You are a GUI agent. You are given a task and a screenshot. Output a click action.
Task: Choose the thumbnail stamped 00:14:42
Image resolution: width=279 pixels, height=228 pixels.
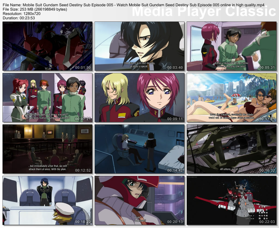pyautogui.click(x=139, y=149)
